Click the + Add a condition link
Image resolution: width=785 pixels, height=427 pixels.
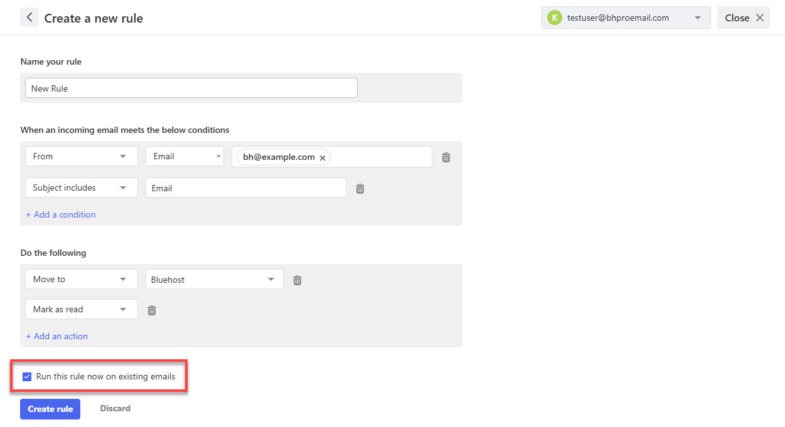pyautogui.click(x=61, y=214)
